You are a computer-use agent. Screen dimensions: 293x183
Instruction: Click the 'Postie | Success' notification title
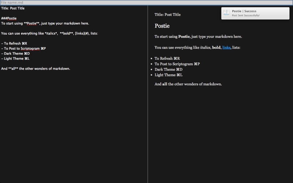coord(244,11)
